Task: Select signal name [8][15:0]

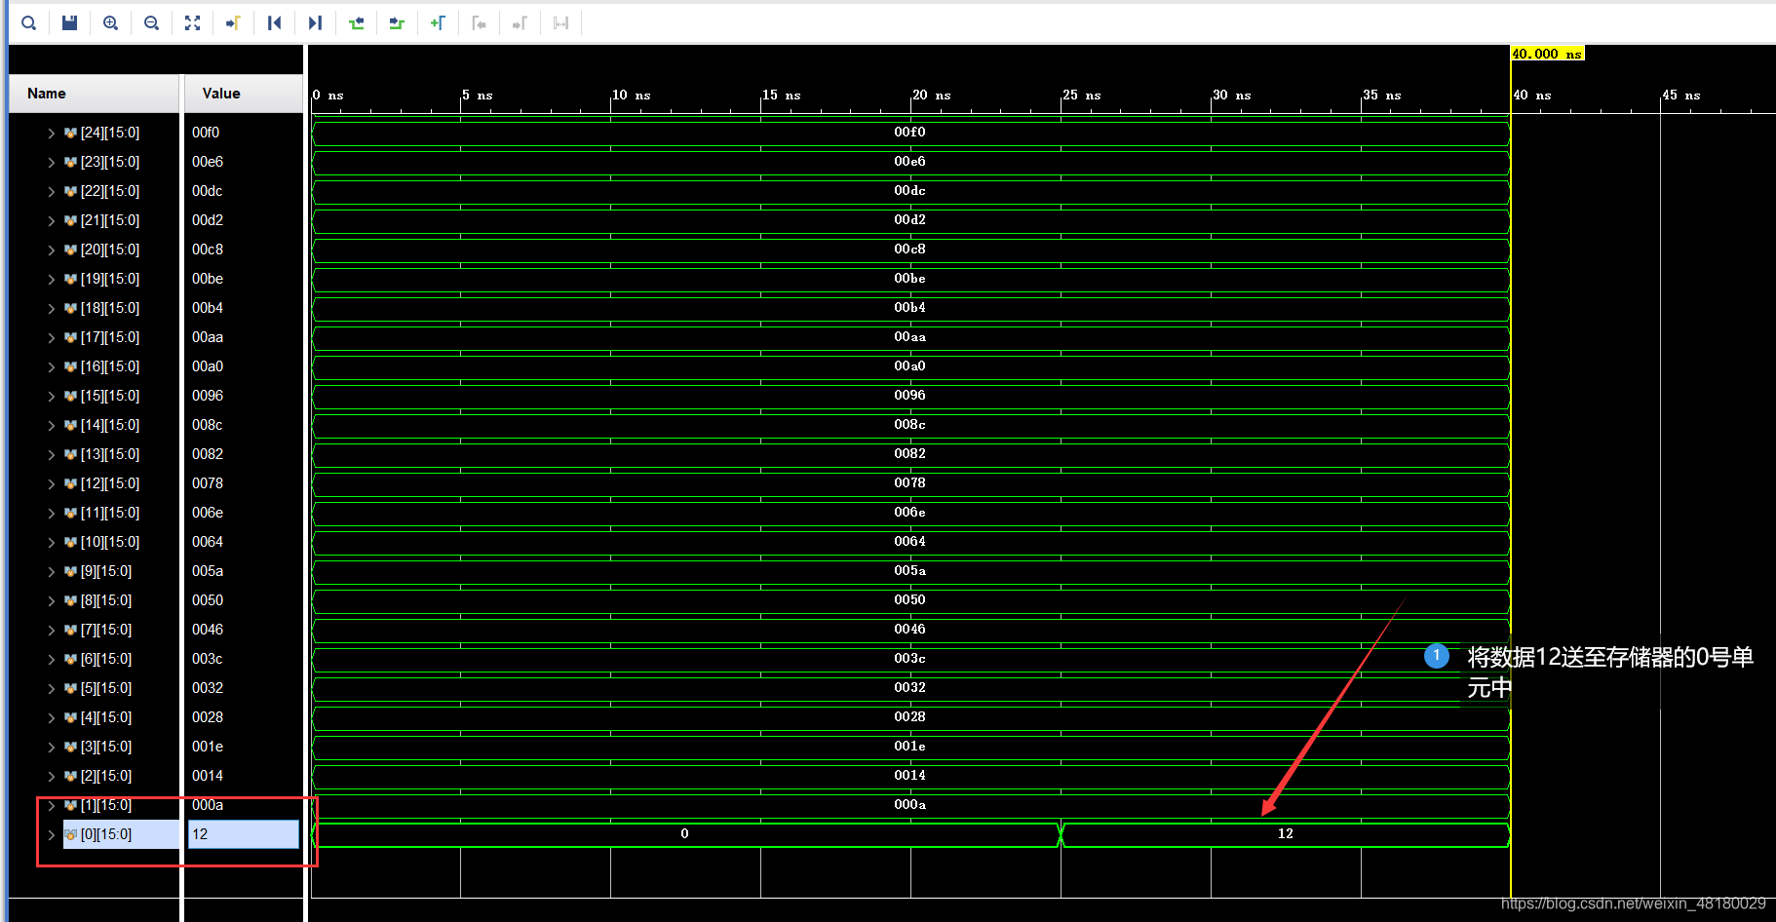Action: tap(106, 600)
